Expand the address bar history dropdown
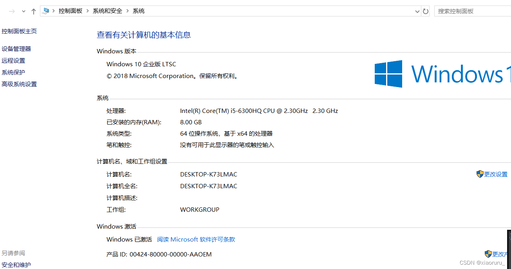The width and height of the screenshot is (511, 269). [417, 11]
